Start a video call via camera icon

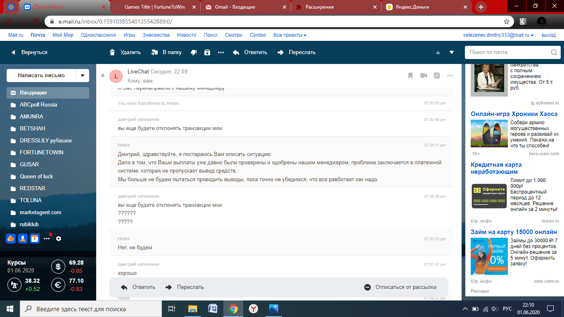click(x=424, y=76)
